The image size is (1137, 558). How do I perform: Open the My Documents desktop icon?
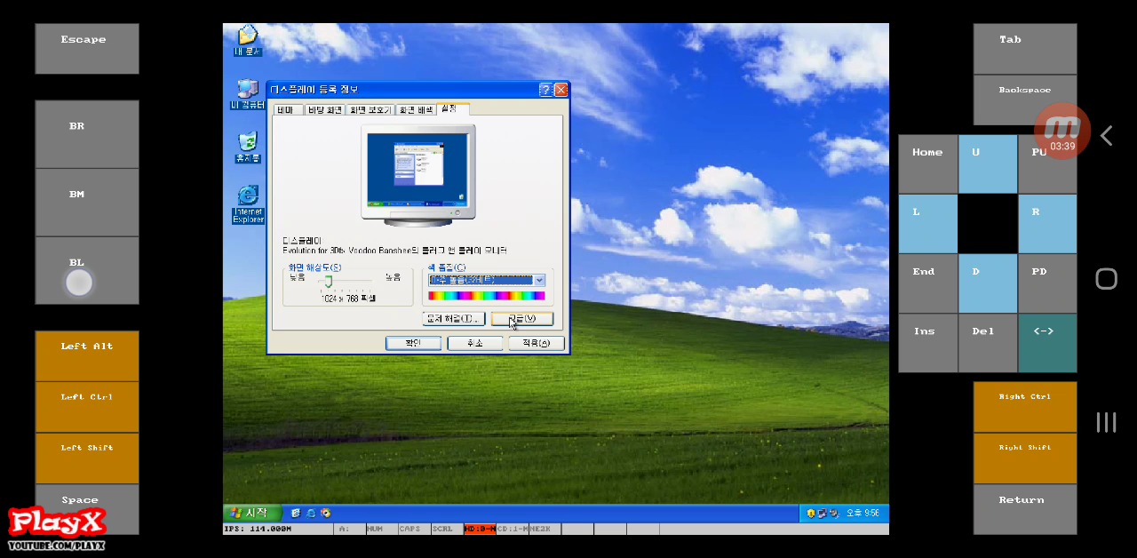[x=248, y=41]
